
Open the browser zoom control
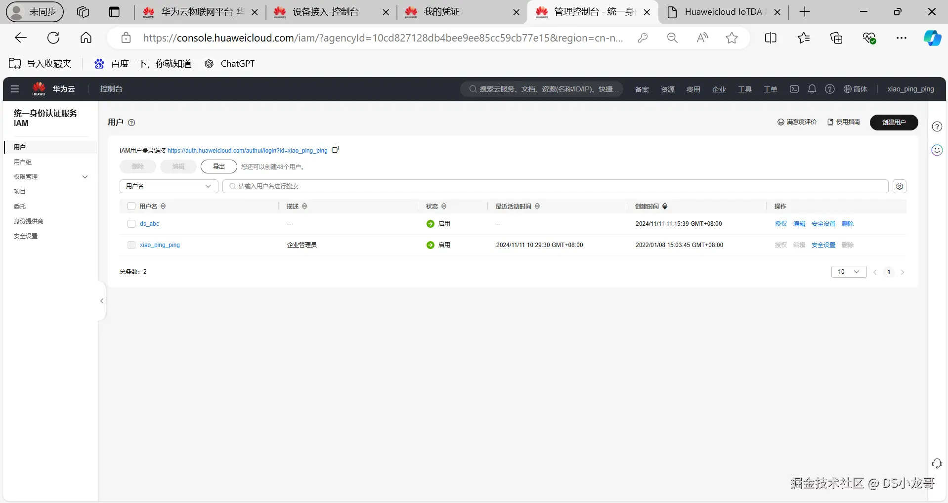(x=672, y=38)
